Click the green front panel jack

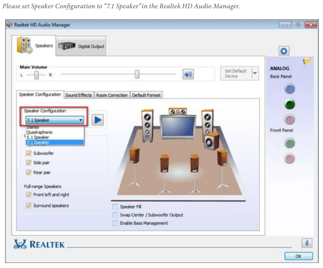pos(290,143)
